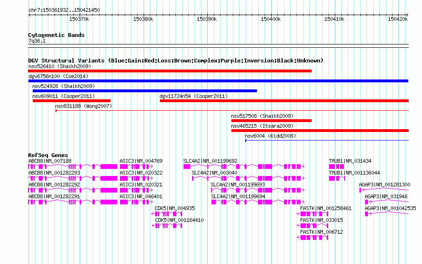Select the ASIC3|NM_020322 transcript label
The image size is (422, 264).
click(141, 173)
